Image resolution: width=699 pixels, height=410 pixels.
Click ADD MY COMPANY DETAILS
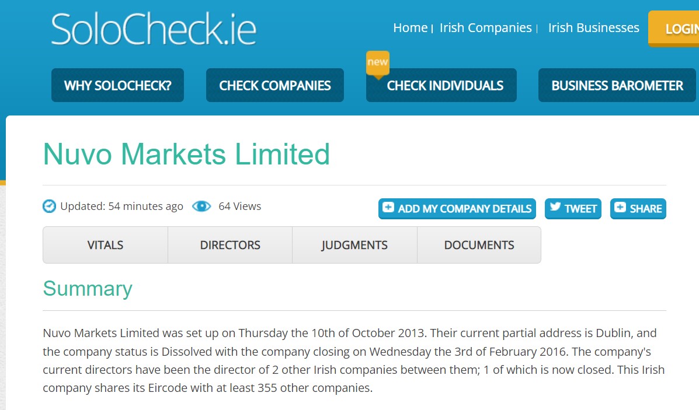point(457,208)
